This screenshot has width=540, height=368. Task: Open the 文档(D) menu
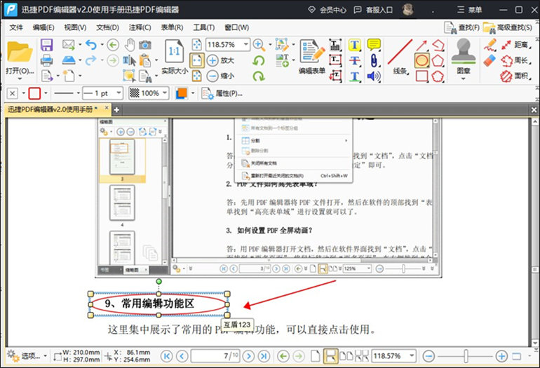[x=107, y=27]
